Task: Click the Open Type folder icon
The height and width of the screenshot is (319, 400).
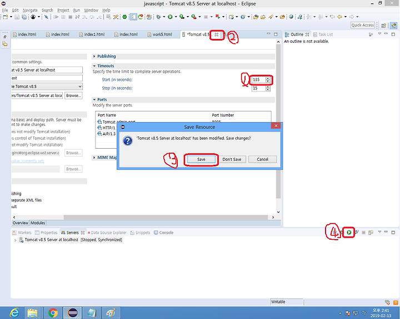Action: pos(256,17)
